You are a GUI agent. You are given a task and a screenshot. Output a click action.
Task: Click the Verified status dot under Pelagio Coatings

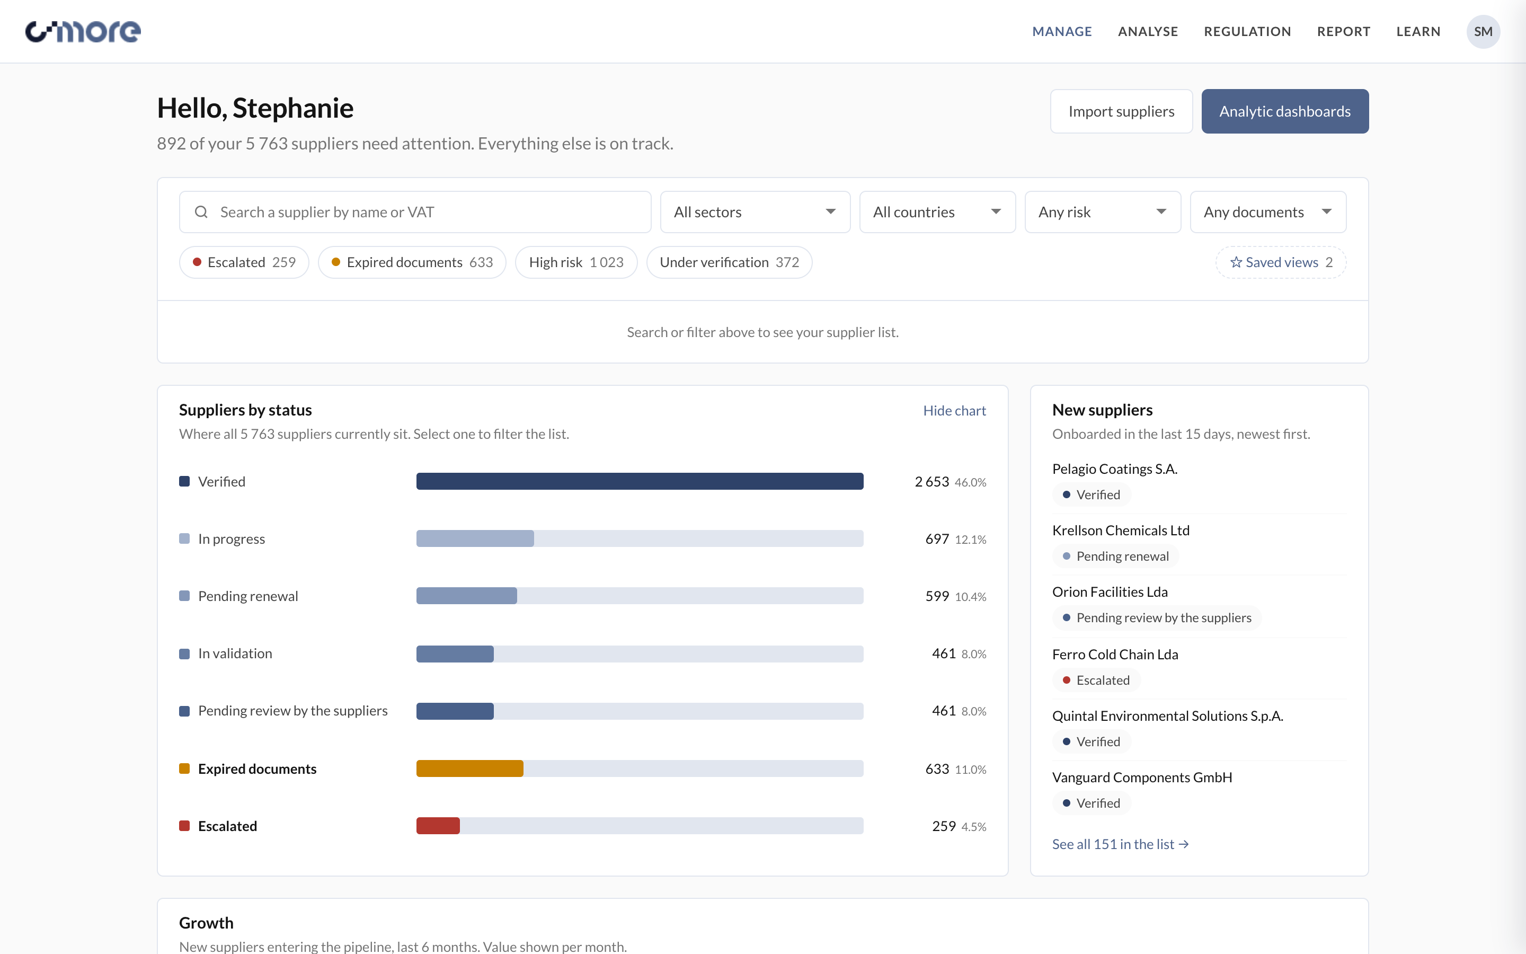[x=1066, y=494]
